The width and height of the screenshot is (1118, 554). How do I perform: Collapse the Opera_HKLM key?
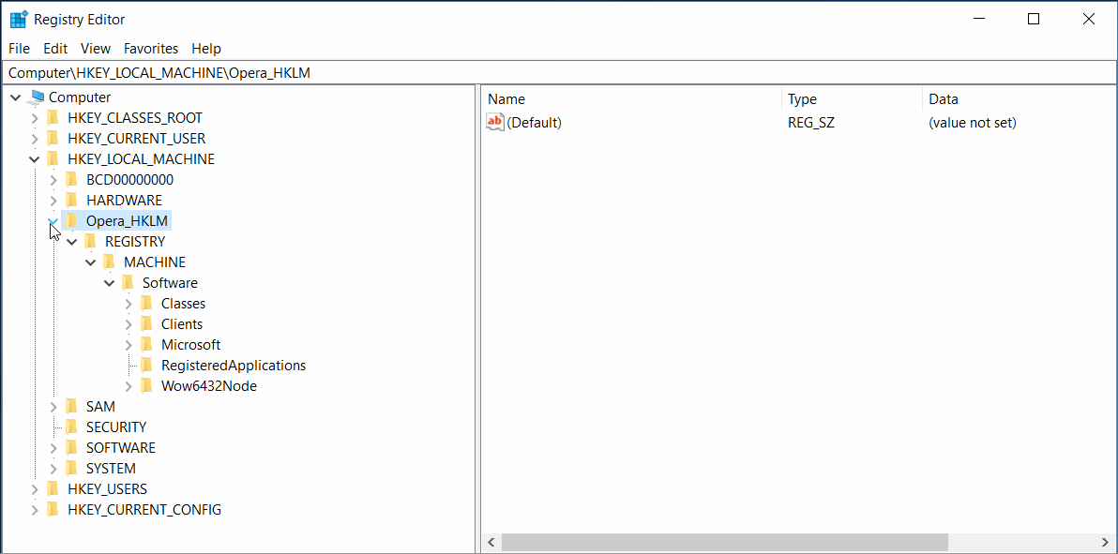pyautogui.click(x=53, y=221)
